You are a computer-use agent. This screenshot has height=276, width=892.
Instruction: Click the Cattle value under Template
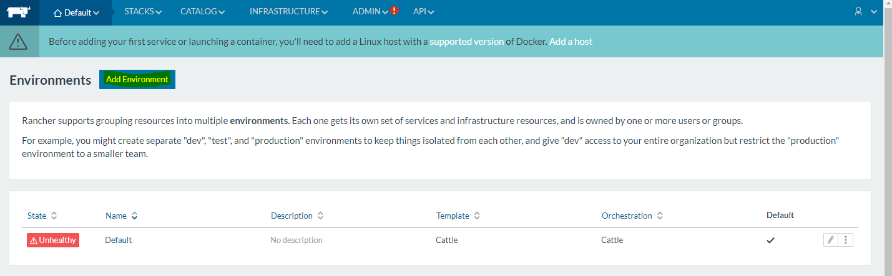pos(446,240)
